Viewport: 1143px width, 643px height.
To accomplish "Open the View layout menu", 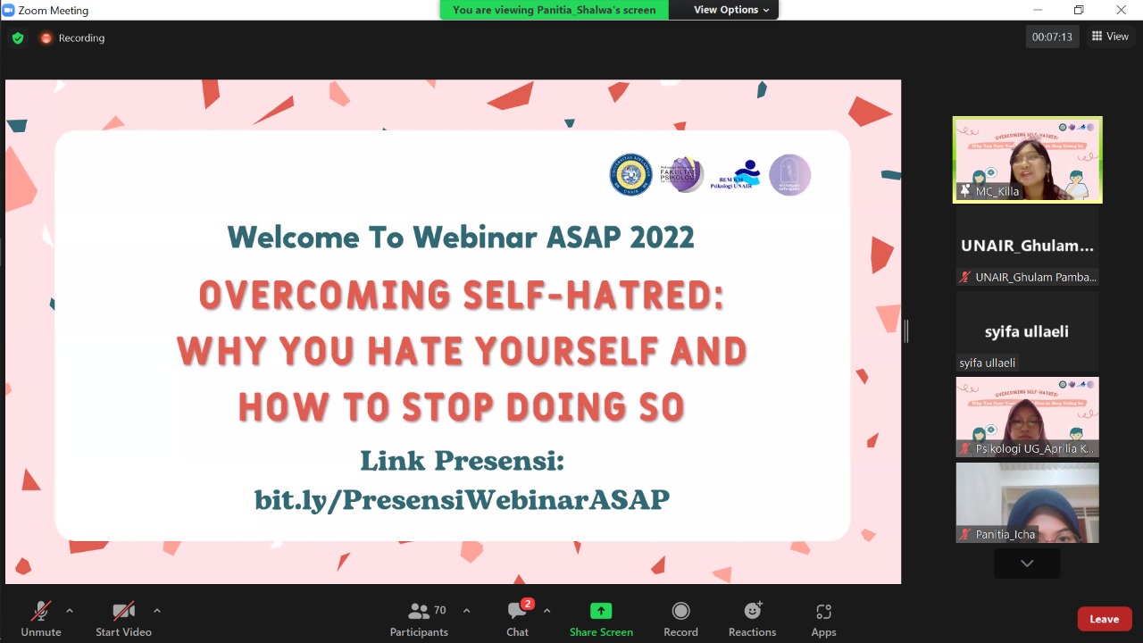I will (1110, 37).
